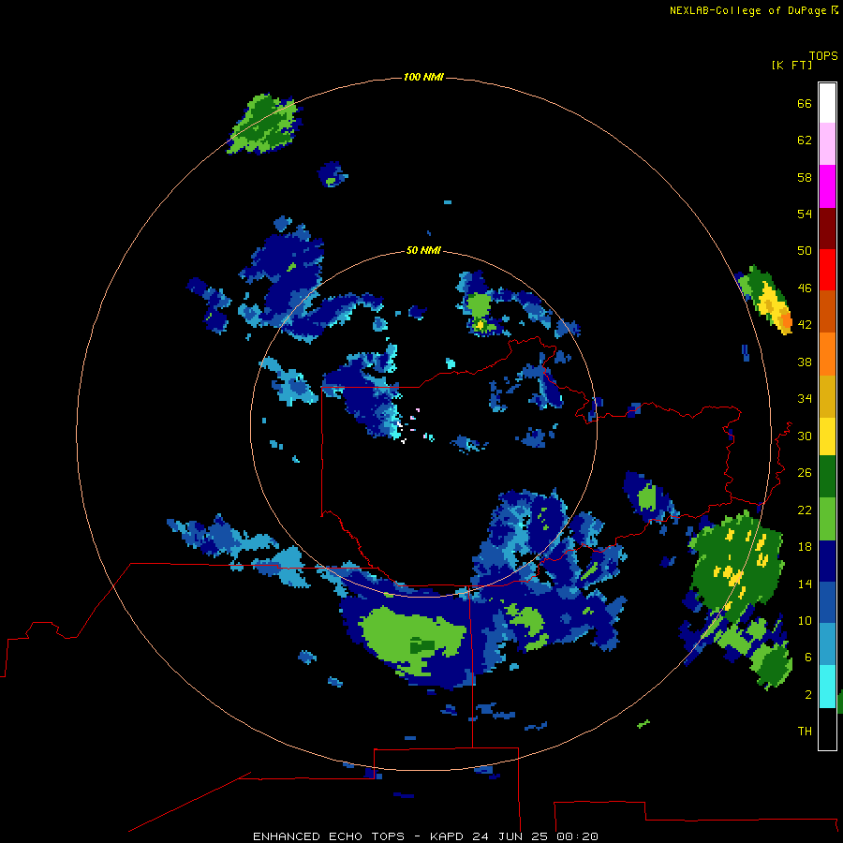This screenshot has height=843, width=843.
Task: Click the "100 NMI" range ring label
Action: click(423, 78)
